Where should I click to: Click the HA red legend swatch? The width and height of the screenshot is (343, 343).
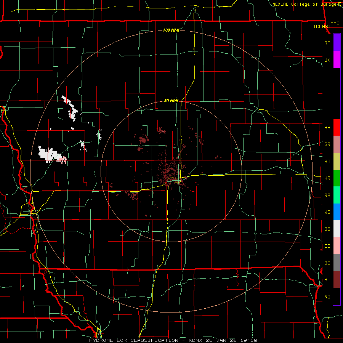337,127
